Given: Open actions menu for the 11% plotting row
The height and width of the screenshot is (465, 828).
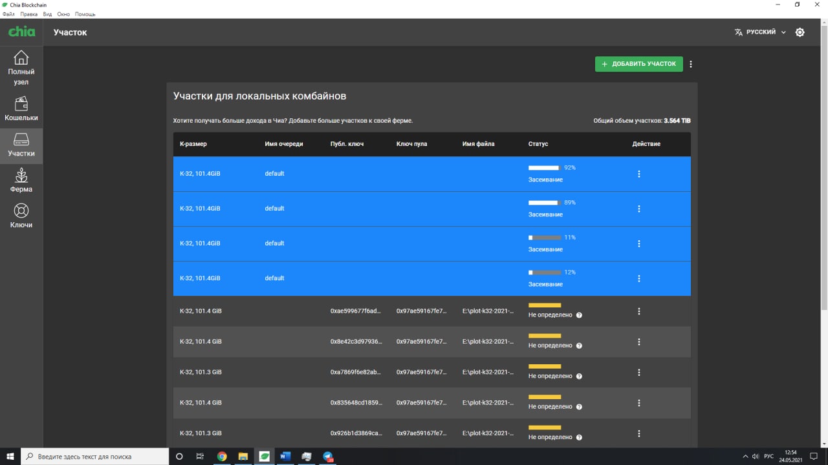Looking at the screenshot, I should (639, 243).
